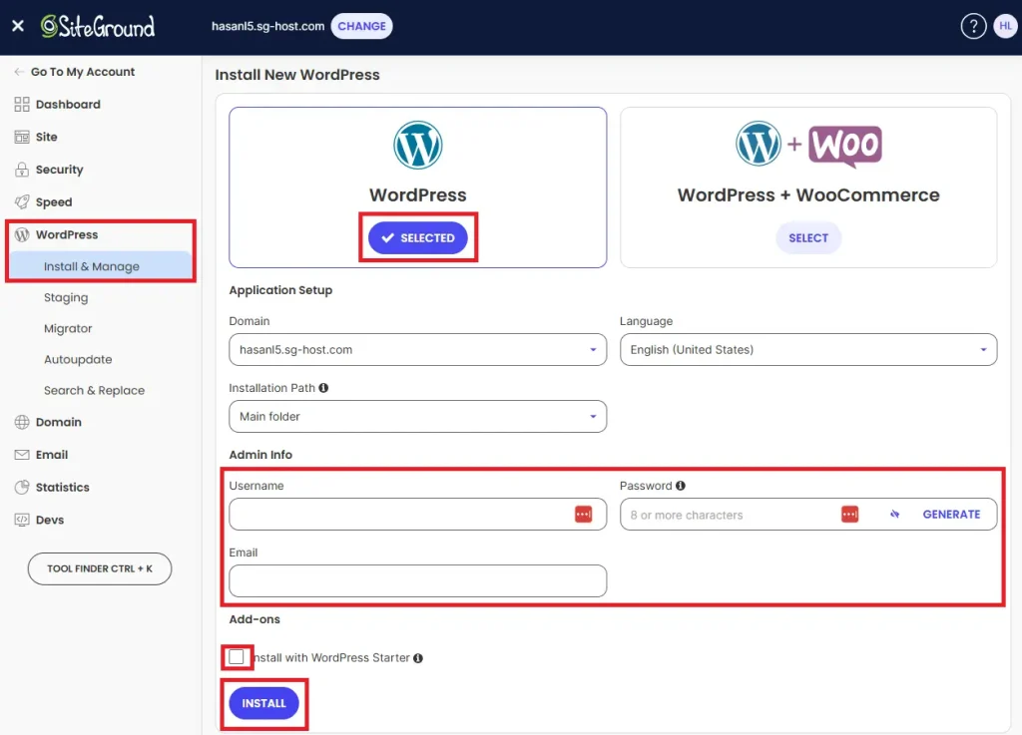Click the large WordPress logo in the first card
Image resolution: width=1022 pixels, height=735 pixels.
click(418, 146)
